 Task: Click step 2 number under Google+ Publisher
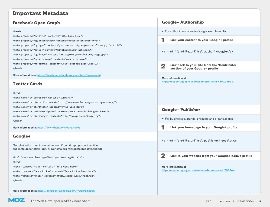[163, 156]
